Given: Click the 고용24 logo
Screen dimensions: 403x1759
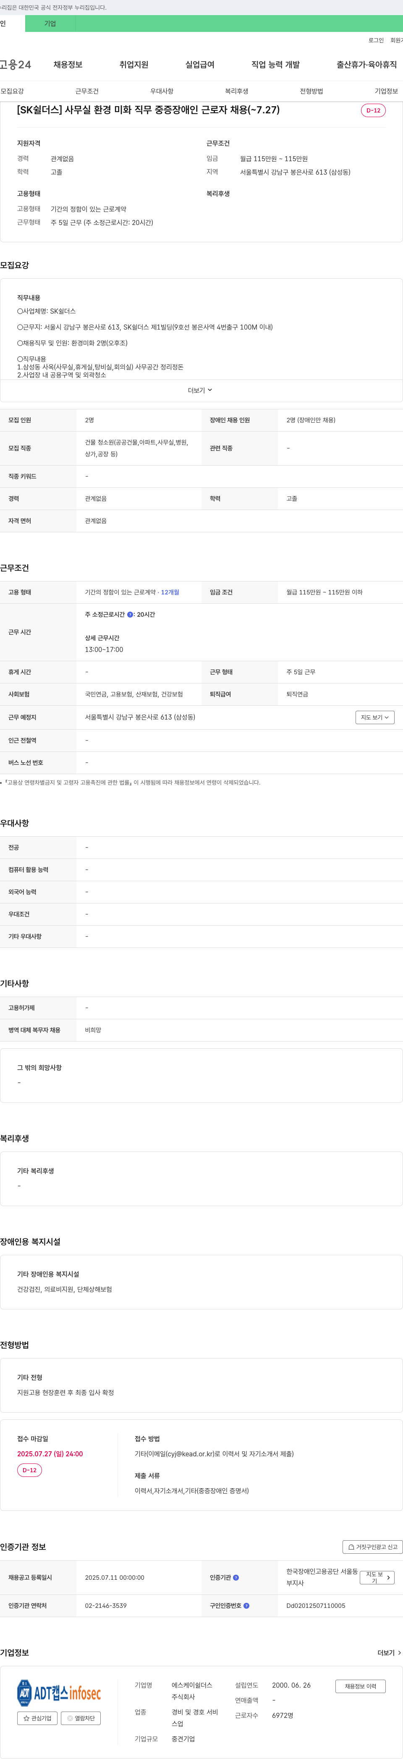Looking at the screenshot, I should [x=15, y=65].
